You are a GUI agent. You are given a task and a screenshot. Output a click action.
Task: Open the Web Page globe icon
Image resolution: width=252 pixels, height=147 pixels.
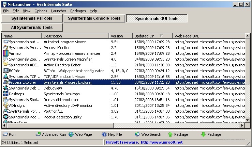pos(71,134)
